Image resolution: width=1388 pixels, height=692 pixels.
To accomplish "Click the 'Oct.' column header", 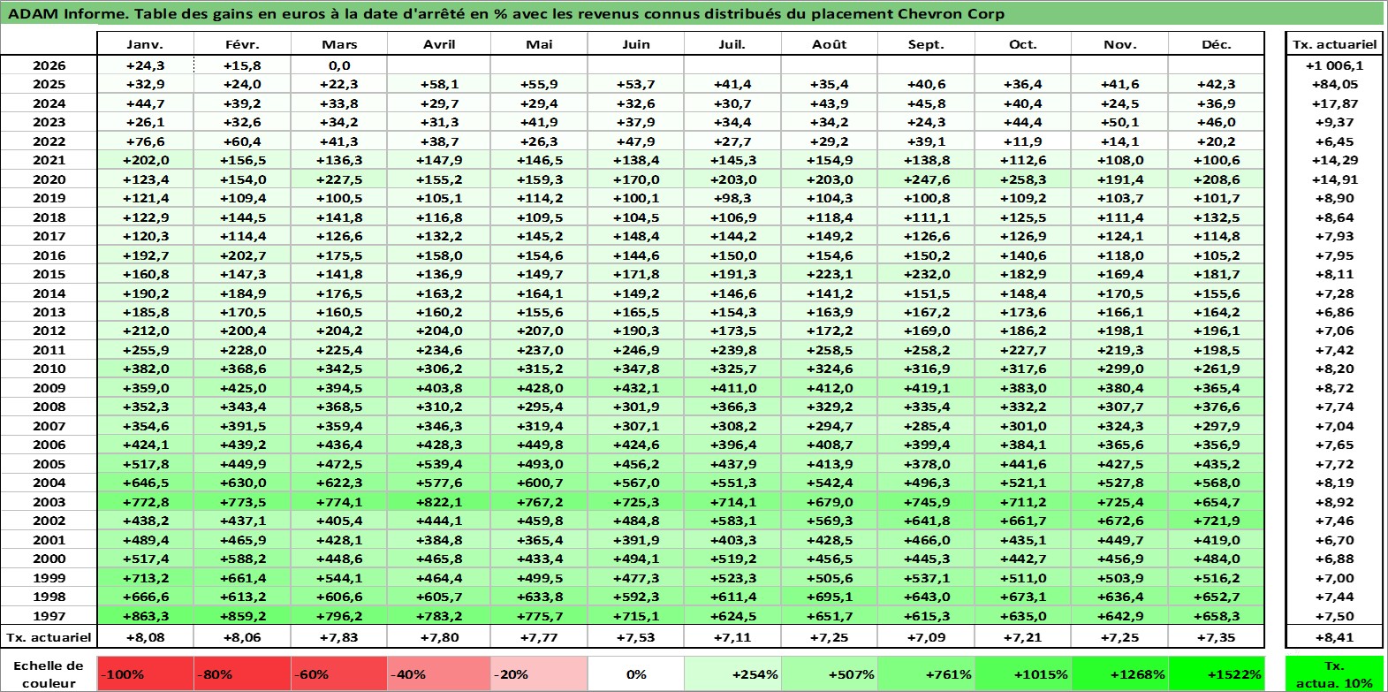I will tap(1023, 44).
